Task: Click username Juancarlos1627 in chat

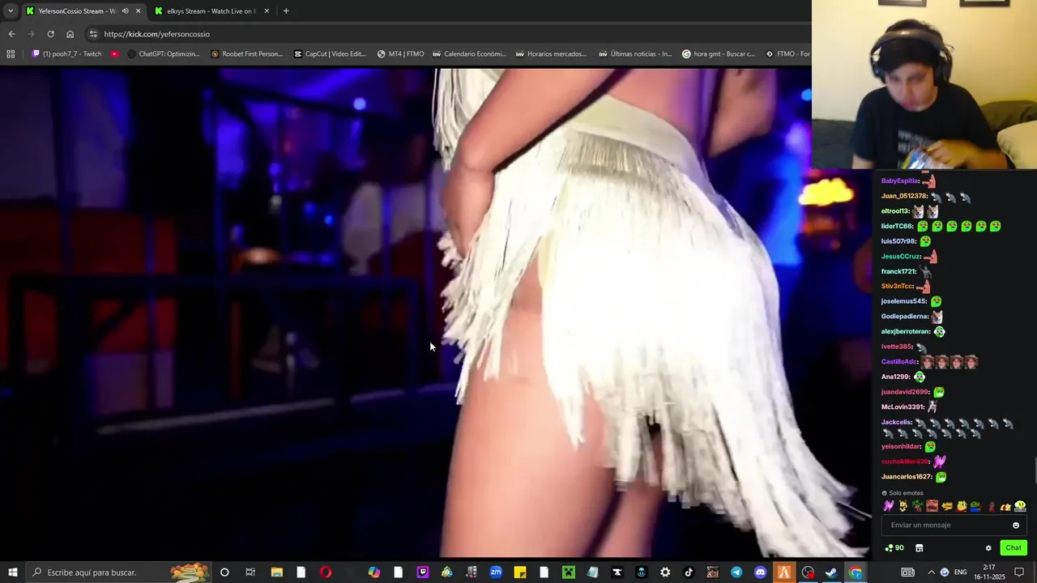Action: (x=907, y=477)
